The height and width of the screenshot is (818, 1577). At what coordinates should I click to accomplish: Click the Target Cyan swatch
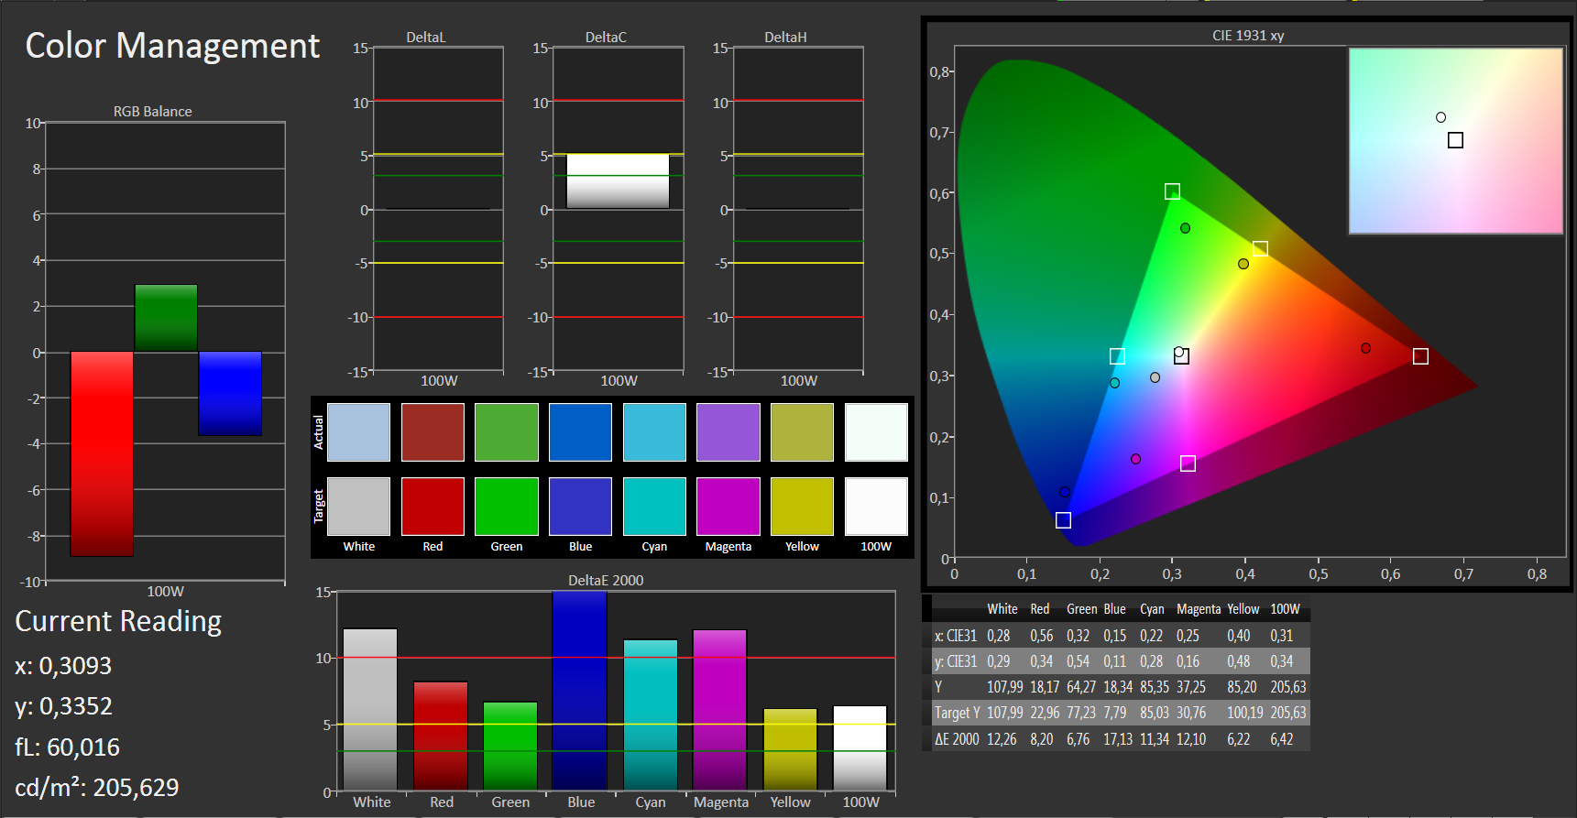pos(654,507)
